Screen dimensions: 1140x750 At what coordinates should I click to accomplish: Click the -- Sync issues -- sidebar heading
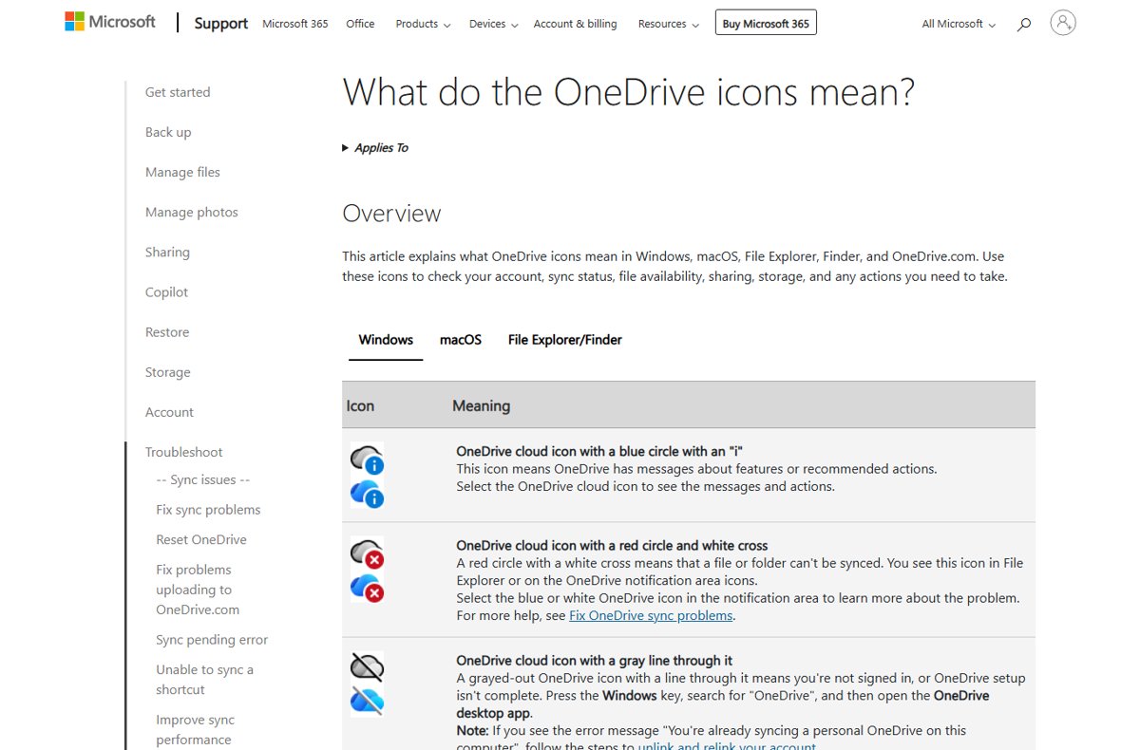[x=203, y=479]
